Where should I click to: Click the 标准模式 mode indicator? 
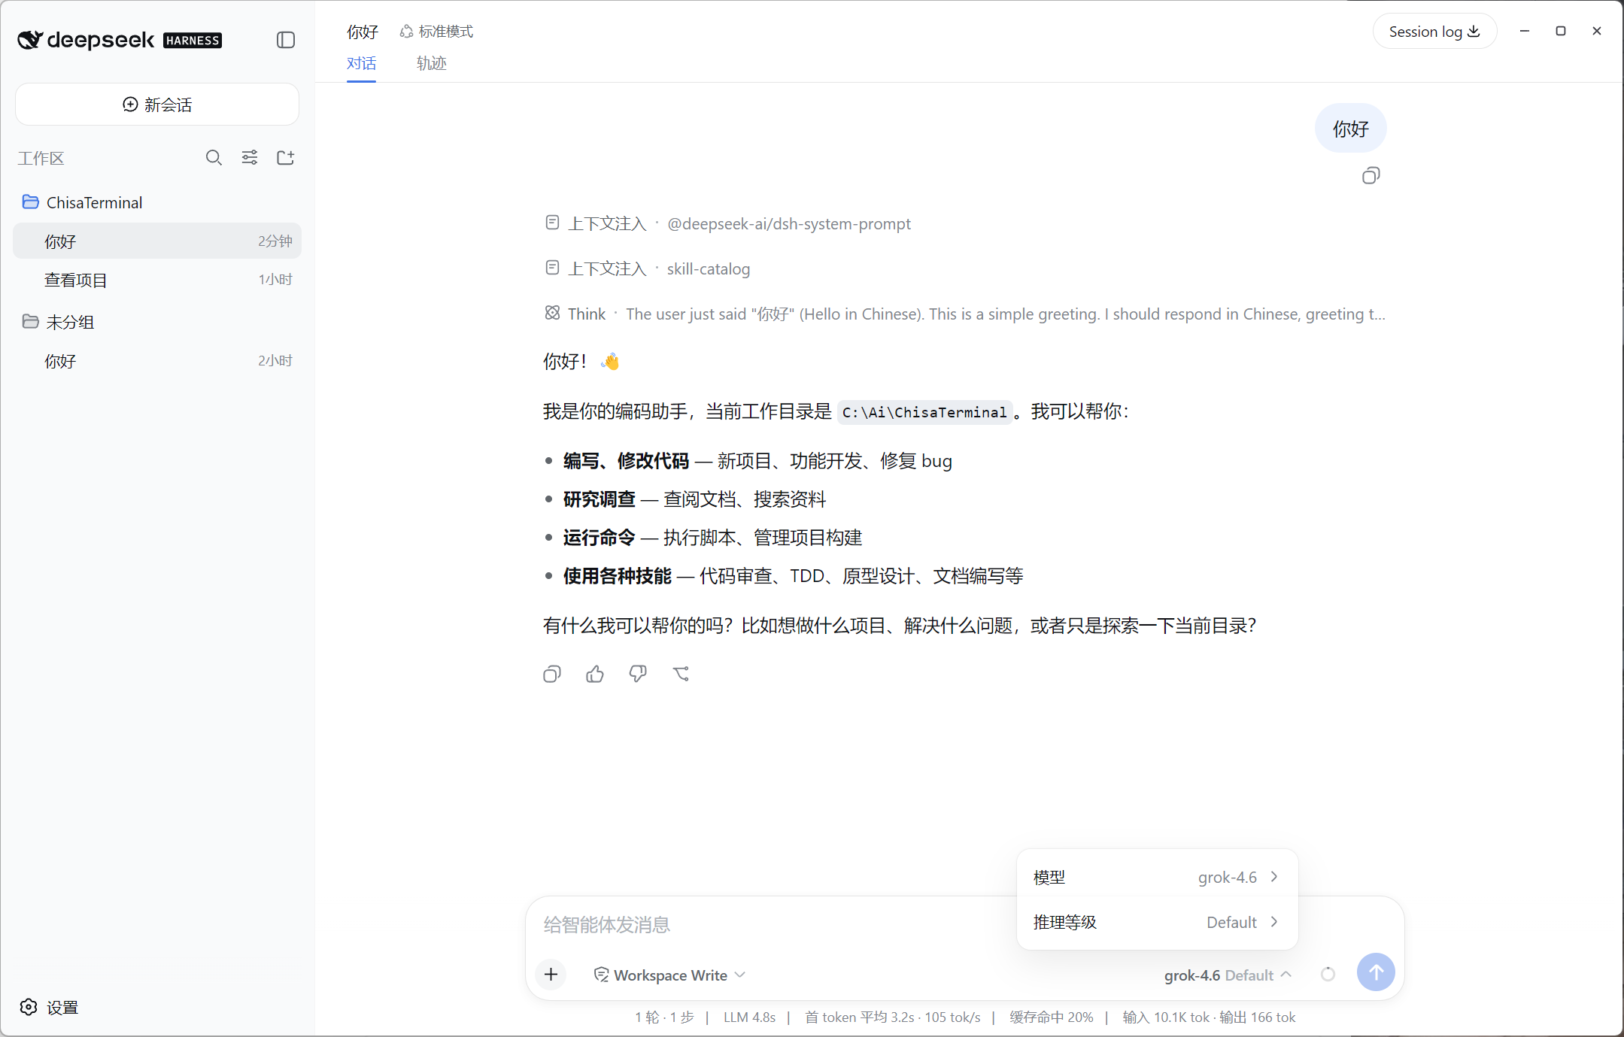[437, 32]
